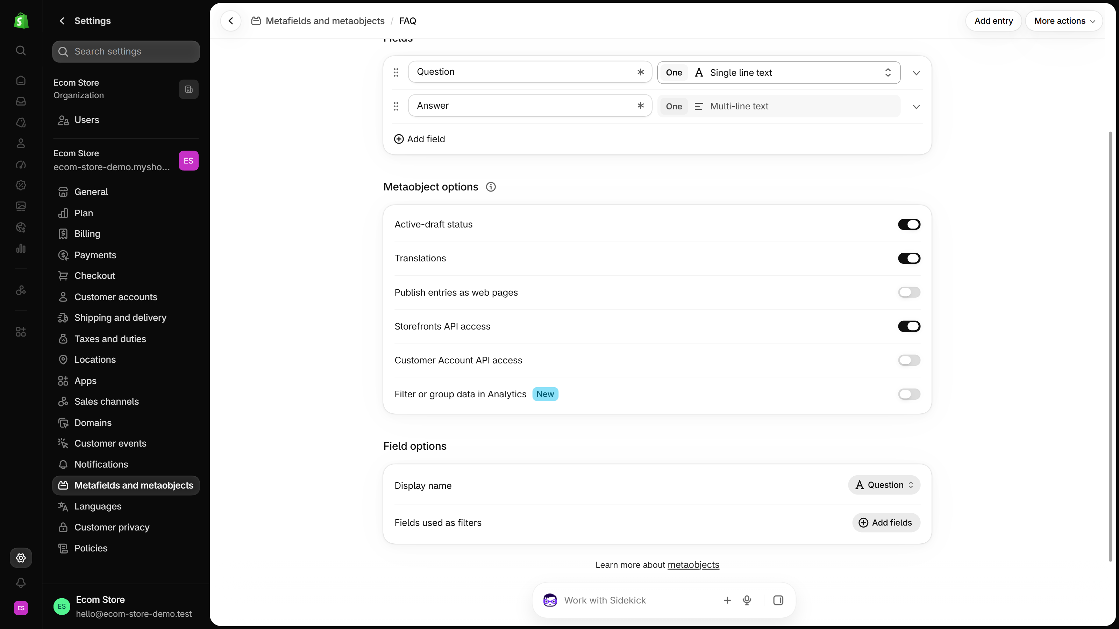The image size is (1119, 629).
Task: Click the panel toggle icon in Sidekick bar
Action: [x=778, y=600]
